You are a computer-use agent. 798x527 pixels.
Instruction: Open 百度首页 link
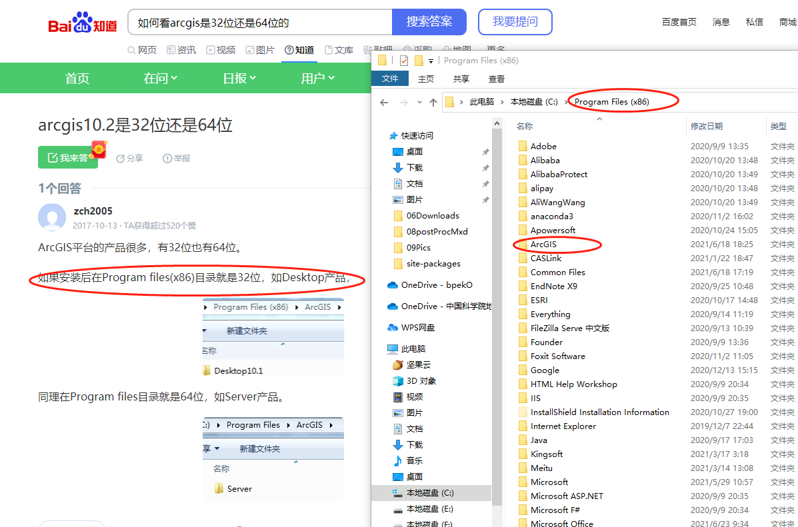[679, 22]
